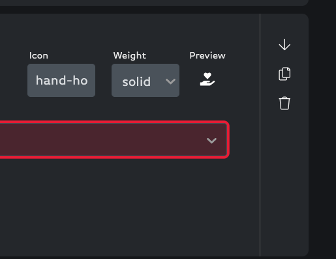The width and height of the screenshot is (336, 259).
Task: Delete this block using the trash icon
Action: 284,103
